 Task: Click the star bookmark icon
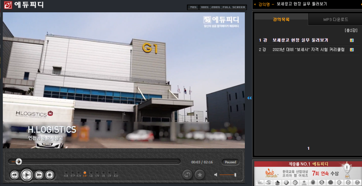pos(200,175)
